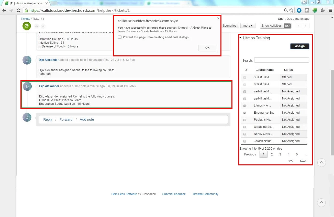Click the browser address bar URL
334x217 pixels.
80,10
